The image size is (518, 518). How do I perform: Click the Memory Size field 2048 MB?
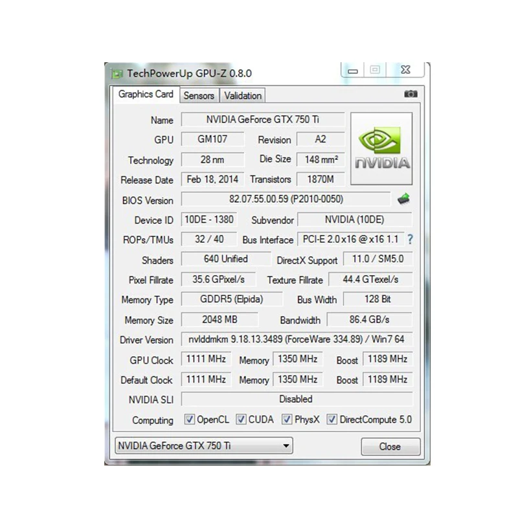click(x=220, y=320)
